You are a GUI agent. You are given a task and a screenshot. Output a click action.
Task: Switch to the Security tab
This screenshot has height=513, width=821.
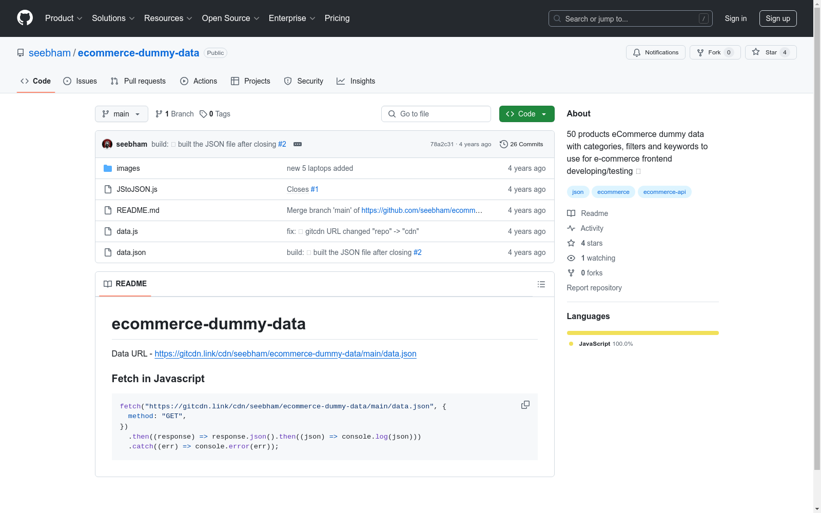[x=304, y=81]
